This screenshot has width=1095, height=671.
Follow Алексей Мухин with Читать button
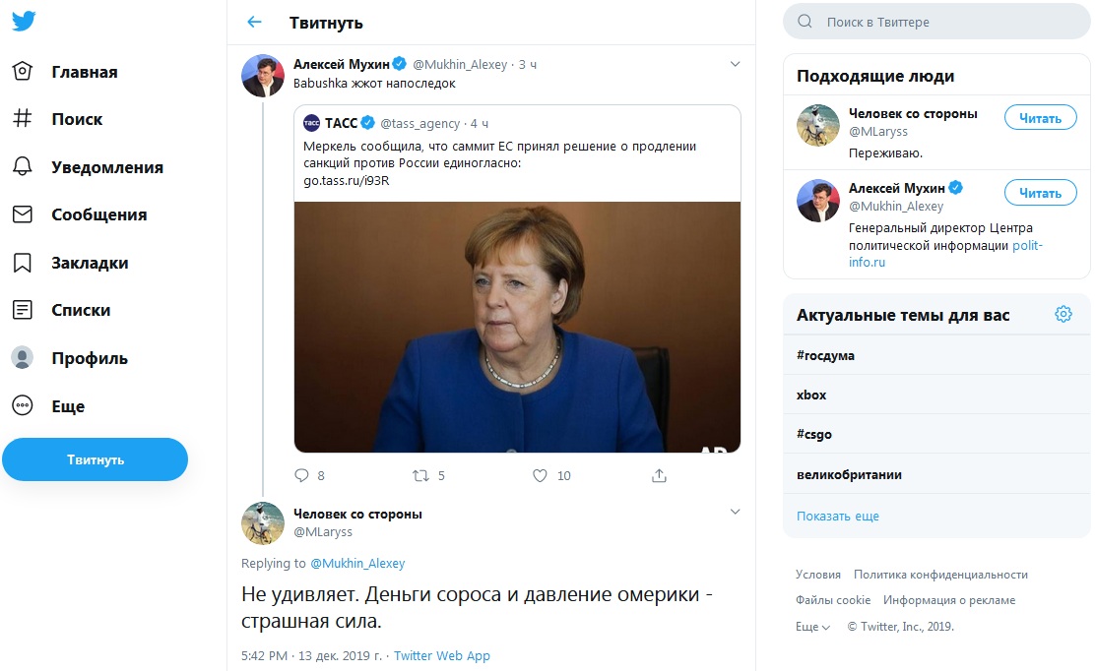1040,193
